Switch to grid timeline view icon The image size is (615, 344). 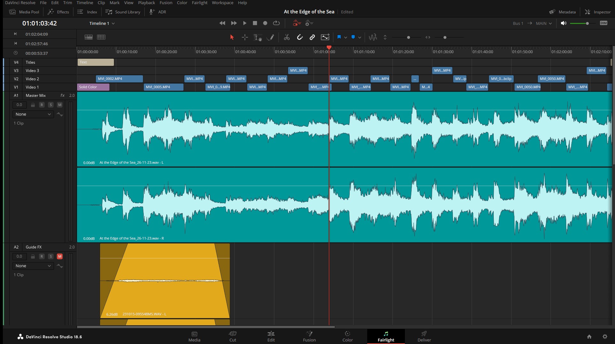coord(101,37)
